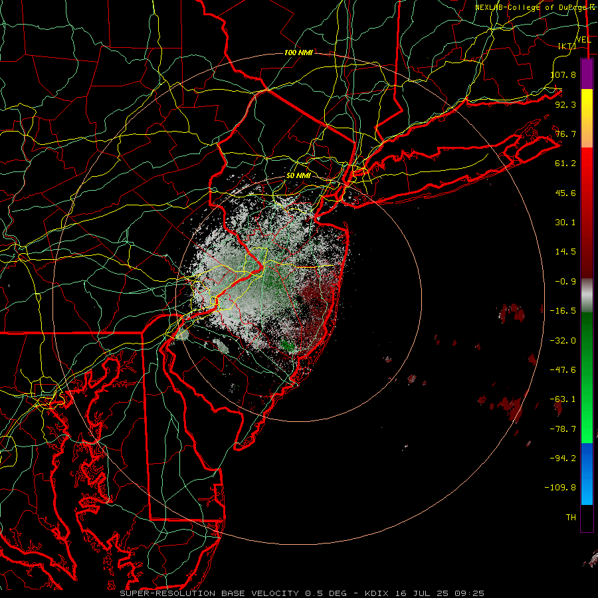Click the Super-Resolution Base Velocity caption
598x598 pixels.
[302, 593]
